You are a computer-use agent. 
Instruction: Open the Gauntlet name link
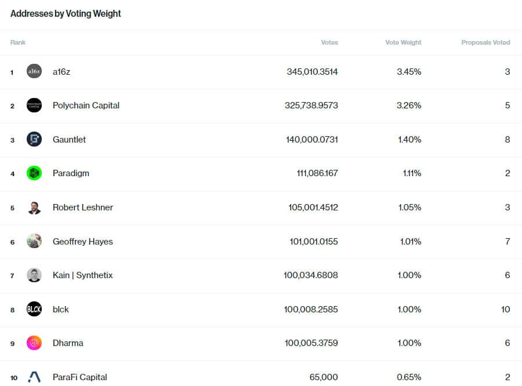(69, 140)
